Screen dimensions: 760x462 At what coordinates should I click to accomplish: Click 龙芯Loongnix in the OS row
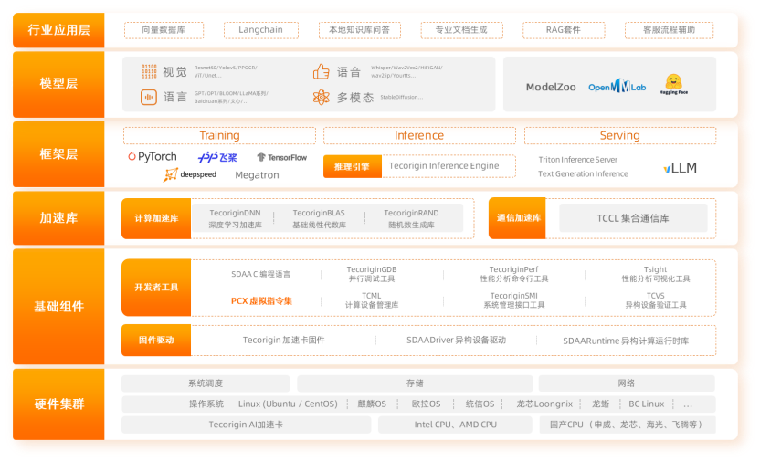tap(544, 404)
